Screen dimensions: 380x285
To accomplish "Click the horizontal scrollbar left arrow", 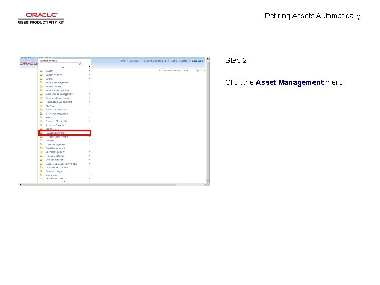I will [x=21, y=184].
